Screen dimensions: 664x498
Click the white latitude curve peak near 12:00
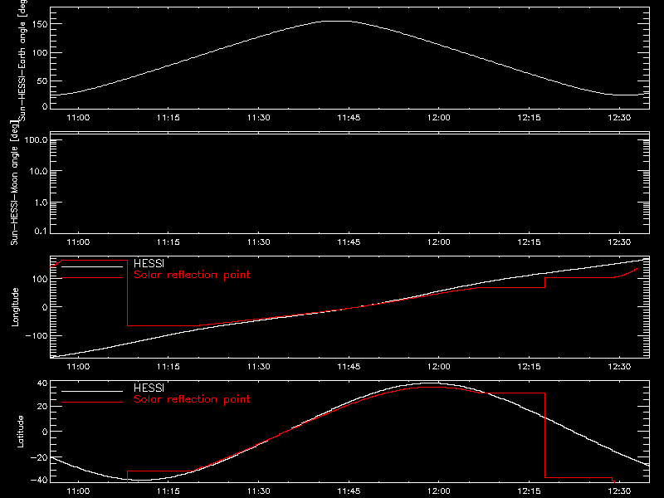pyautogui.click(x=430, y=383)
